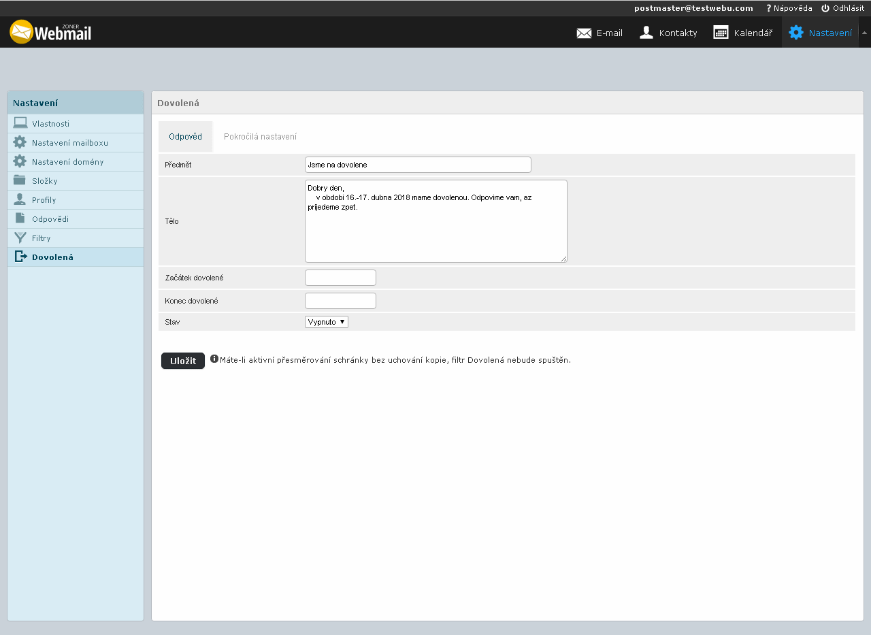Open the Stav dropdown showing Vypnuto
The image size is (871, 635).
click(x=327, y=322)
